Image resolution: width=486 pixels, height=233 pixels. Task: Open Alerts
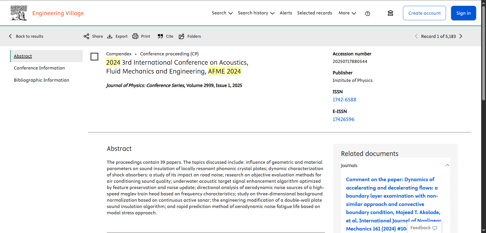[286, 13]
